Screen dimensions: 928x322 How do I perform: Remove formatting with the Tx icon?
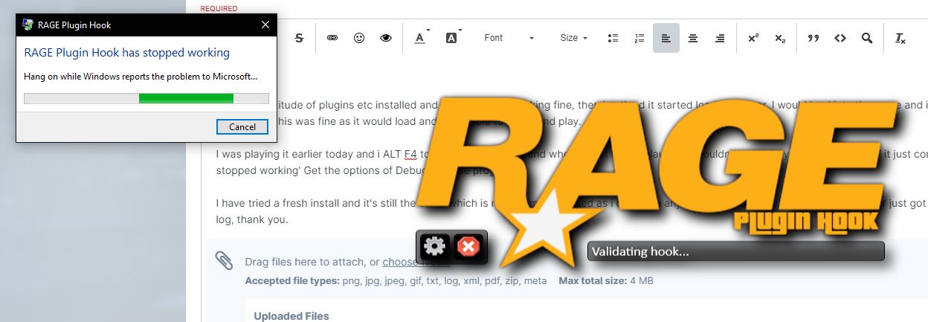900,38
